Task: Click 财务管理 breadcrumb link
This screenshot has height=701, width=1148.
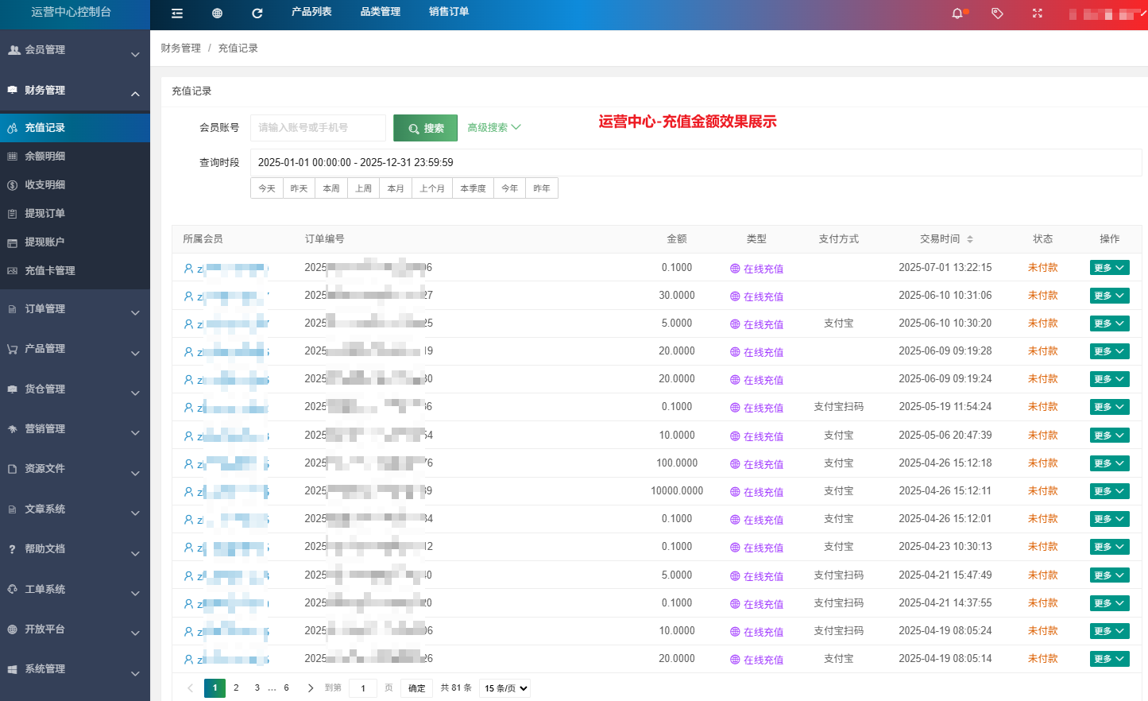Action: [x=180, y=48]
